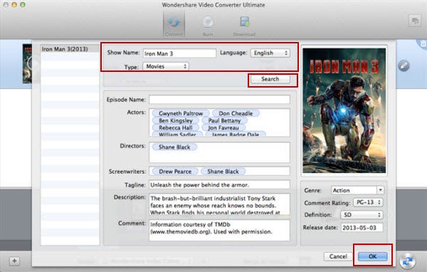Viewport: 427px width, 272px height.
Task: Select the Gwyneth Paltrow actor tag
Action: pyautogui.click(x=181, y=113)
